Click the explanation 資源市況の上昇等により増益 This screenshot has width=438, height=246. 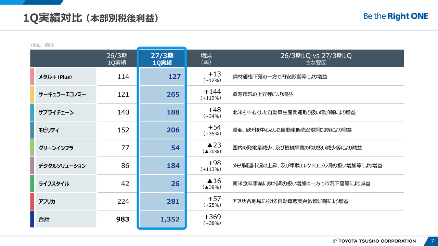(262, 95)
